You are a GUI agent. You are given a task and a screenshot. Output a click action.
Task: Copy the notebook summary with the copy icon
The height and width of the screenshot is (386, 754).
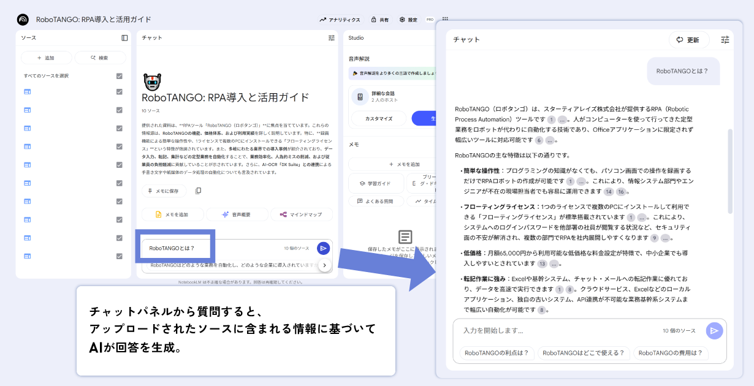(198, 191)
